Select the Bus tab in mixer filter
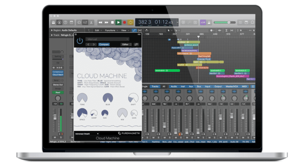This screenshot has width=305, height=166. [199, 86]
